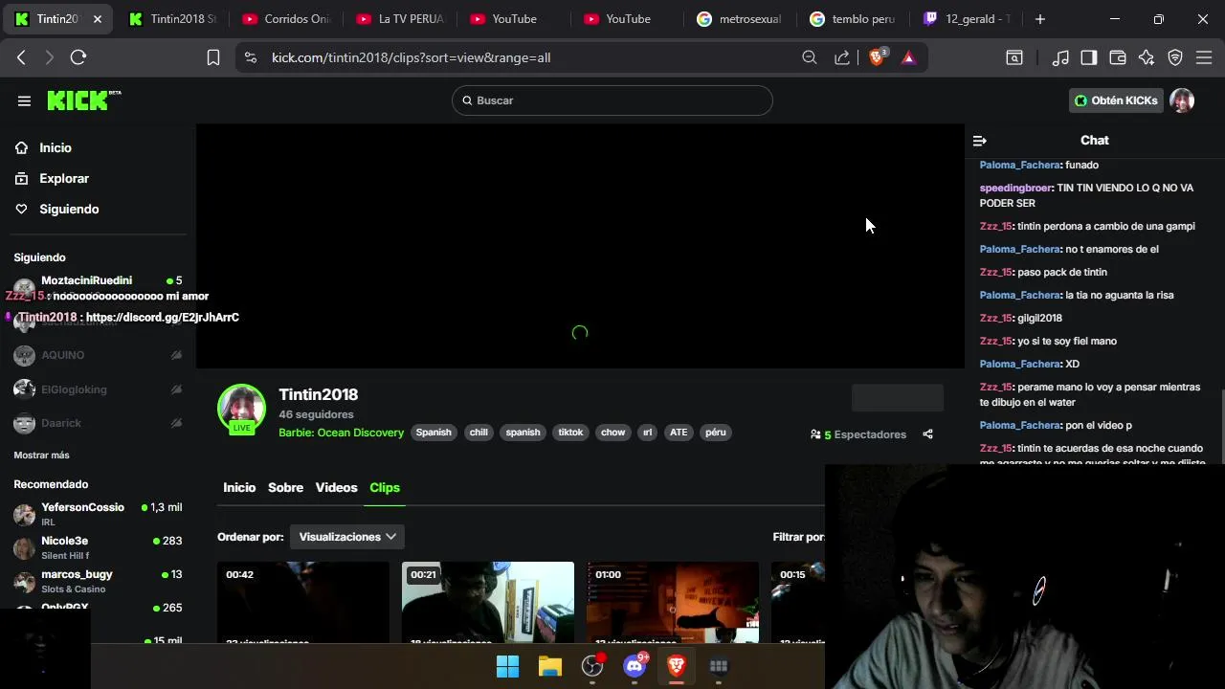Open a new browser tab
1225x689 pixels.
pos(1040,19)
